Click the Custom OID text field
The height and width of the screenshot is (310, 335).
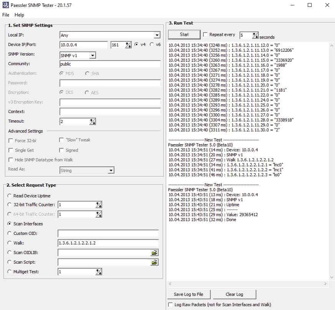pos(108,233)
